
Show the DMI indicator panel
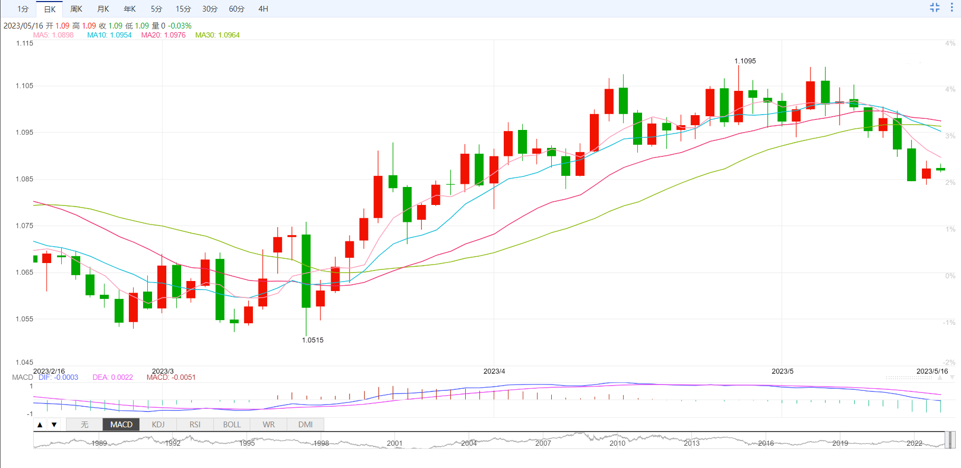(305, 425)
